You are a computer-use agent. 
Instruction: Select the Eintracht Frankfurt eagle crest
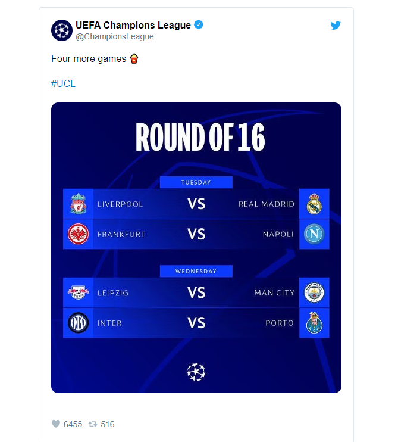[79, 234]
